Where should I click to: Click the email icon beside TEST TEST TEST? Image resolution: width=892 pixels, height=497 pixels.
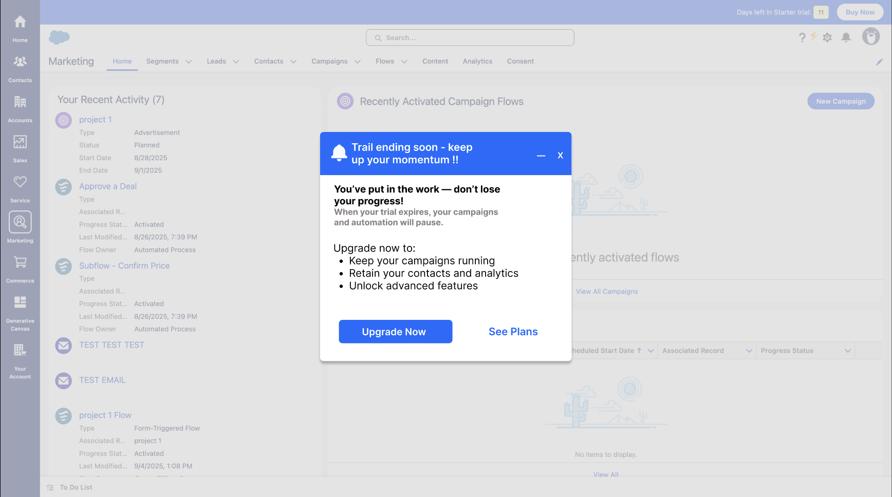63,346
